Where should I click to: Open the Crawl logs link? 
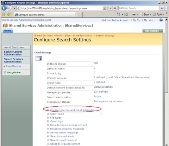click(x=56, y=121)
